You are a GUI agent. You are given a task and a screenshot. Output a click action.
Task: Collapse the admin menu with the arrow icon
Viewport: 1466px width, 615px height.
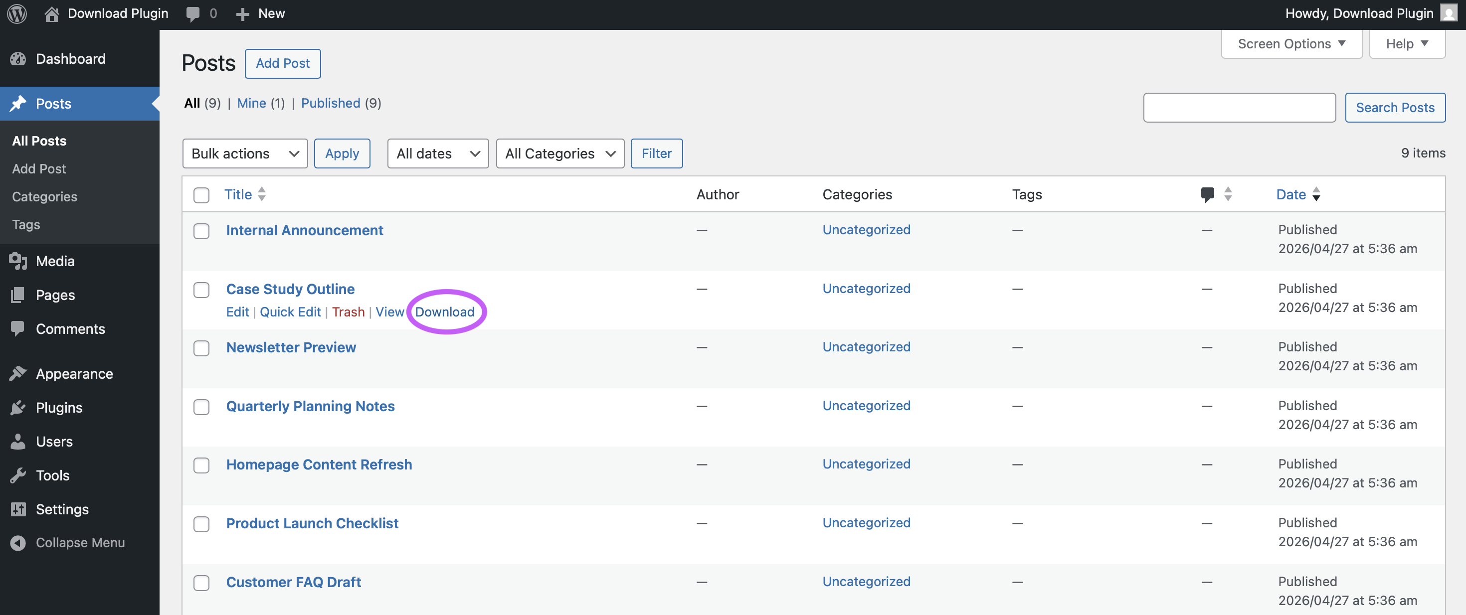tap(17, 542)
